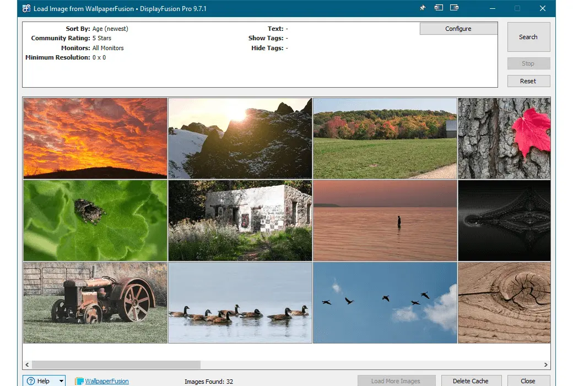Click the Help question mark icon
The image size is (573, 386).
pyautogui.click(x=31, y=381)
